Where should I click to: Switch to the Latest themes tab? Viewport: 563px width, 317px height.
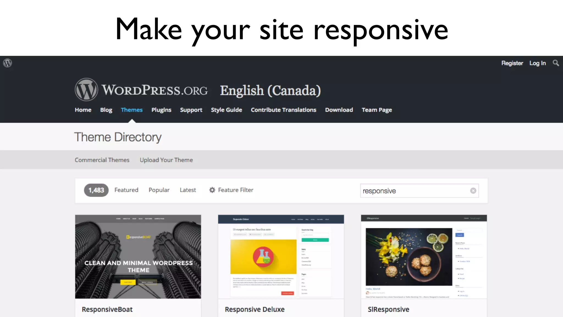coord(188,190)
